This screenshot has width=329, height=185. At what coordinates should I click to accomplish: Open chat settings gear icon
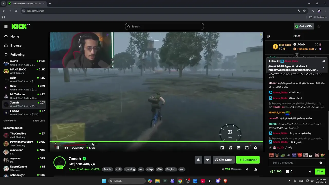[x=310, y=171]
